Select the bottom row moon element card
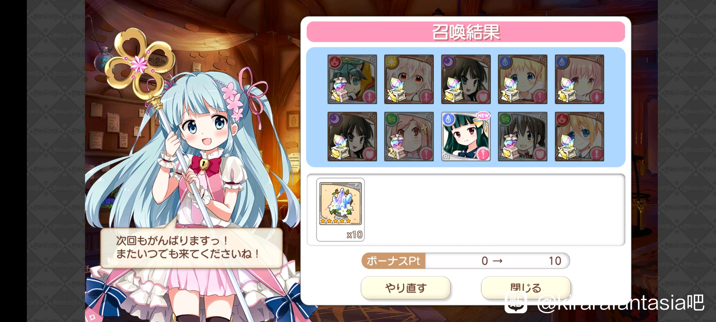Screen dimensions: 716x322 coord(352,136)
